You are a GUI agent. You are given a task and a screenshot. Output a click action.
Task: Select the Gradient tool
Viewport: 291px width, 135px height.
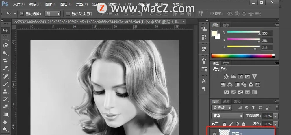5,114
